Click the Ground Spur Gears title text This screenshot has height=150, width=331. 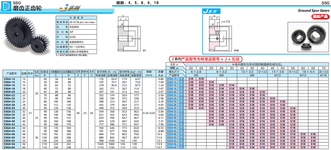pos(314,11)
